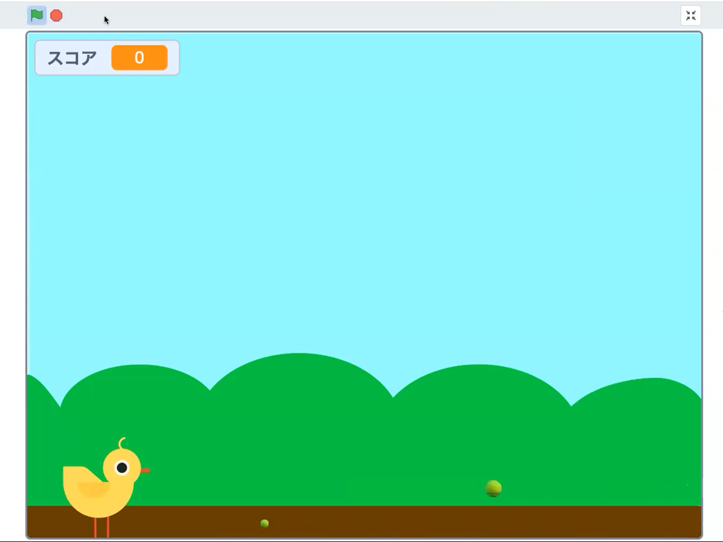Viewport: 723px width, 542px height.
Task: Click the green flag to start
Action: [x=36, y=15]
